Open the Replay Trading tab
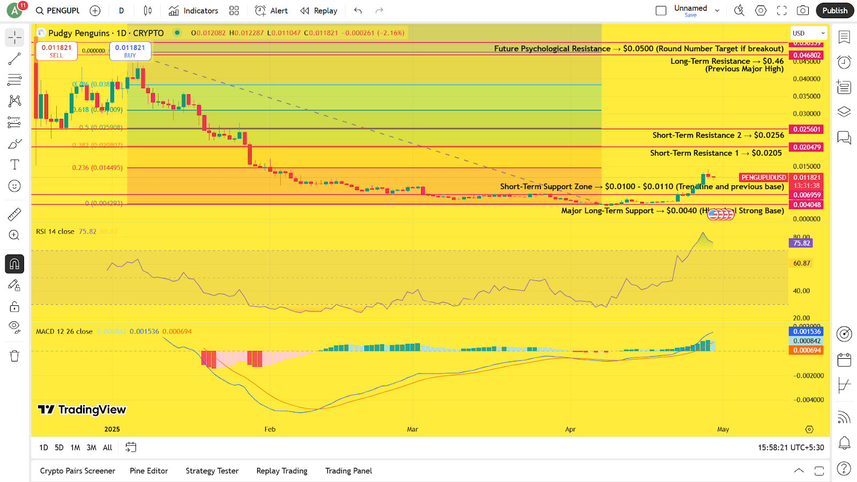The height and width of the screenshot is (482, 857). click(x=282, y=471)
